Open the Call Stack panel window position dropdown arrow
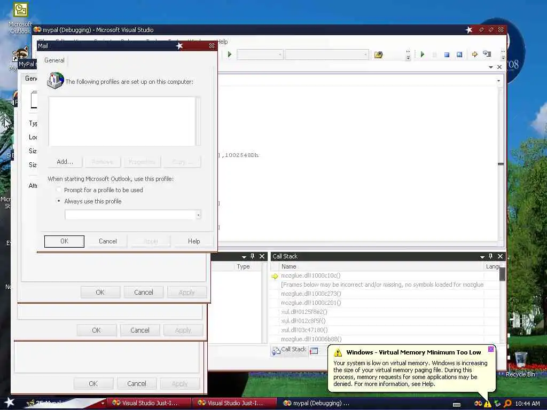The height and width of the screenshot is (410, 547). [482, 257]
